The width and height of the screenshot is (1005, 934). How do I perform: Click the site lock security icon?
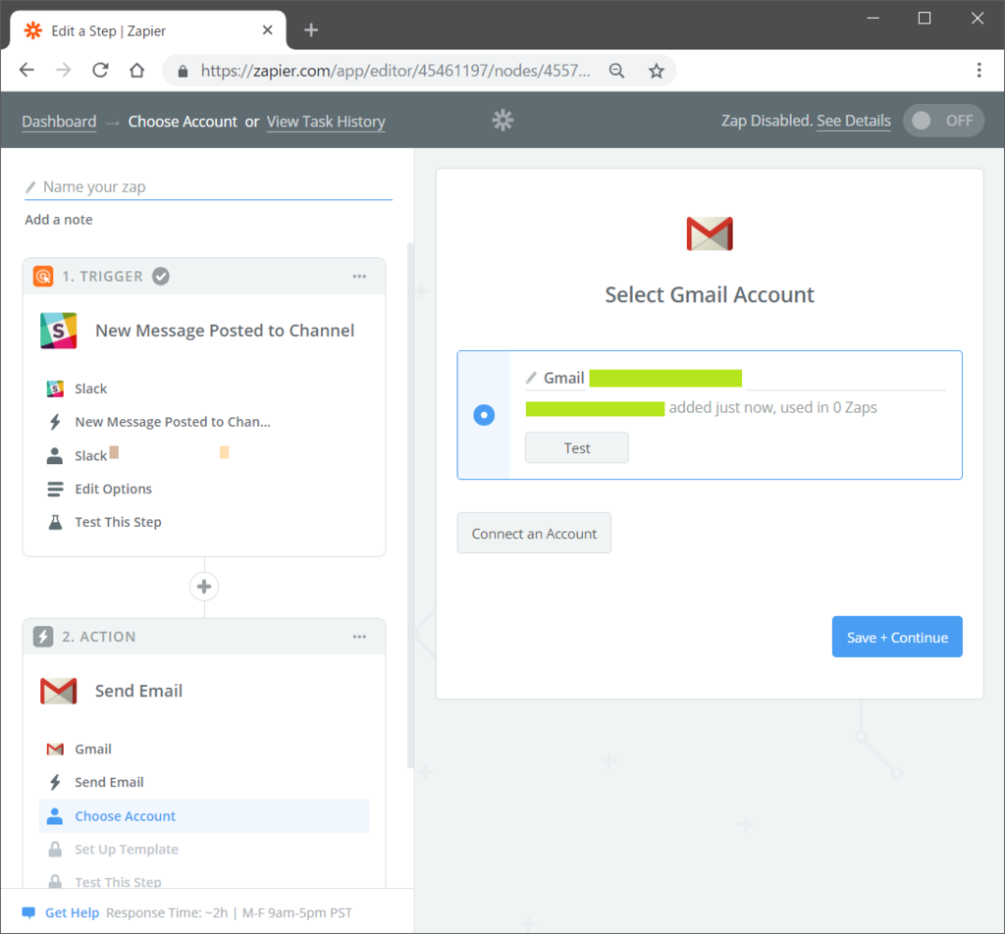pos(183,71)
